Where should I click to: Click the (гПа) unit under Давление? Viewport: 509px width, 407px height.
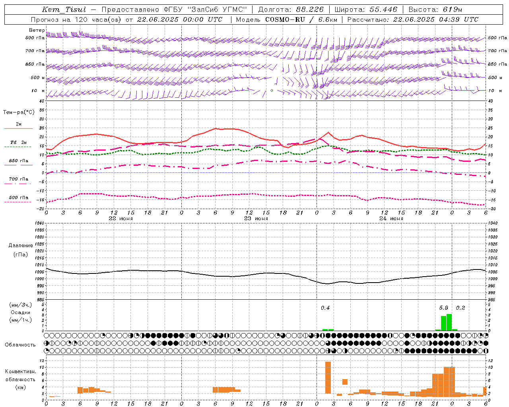[21, 254]
